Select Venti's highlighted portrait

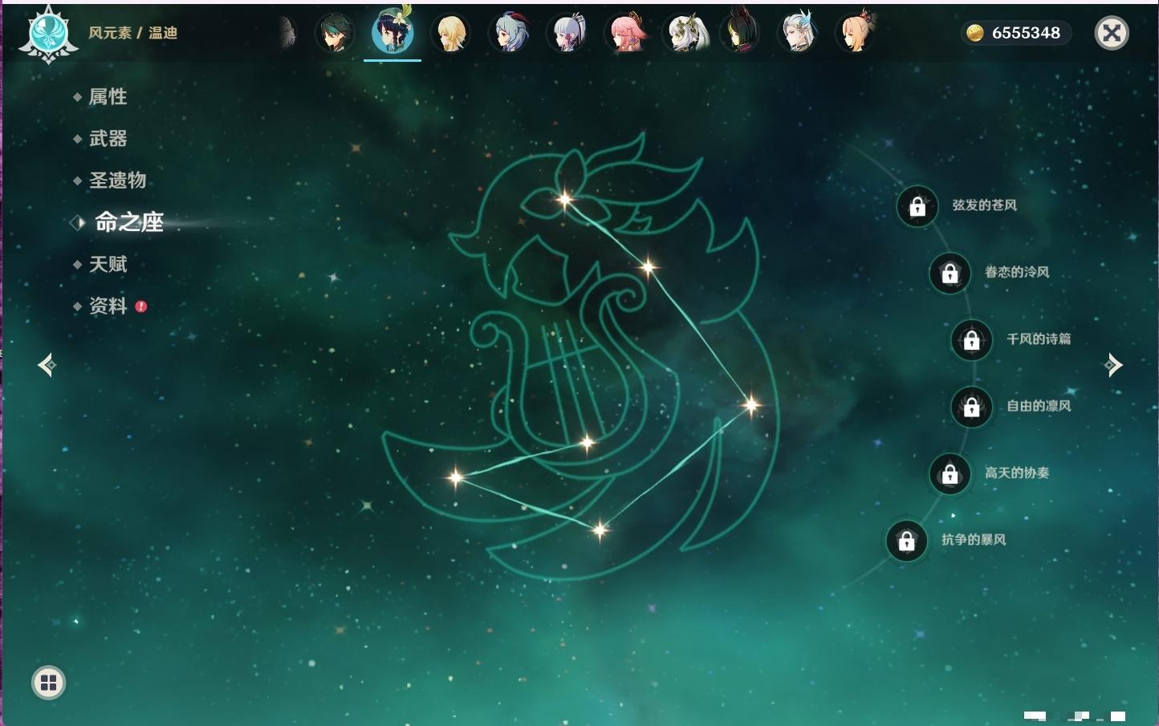[x=392, y=31]
